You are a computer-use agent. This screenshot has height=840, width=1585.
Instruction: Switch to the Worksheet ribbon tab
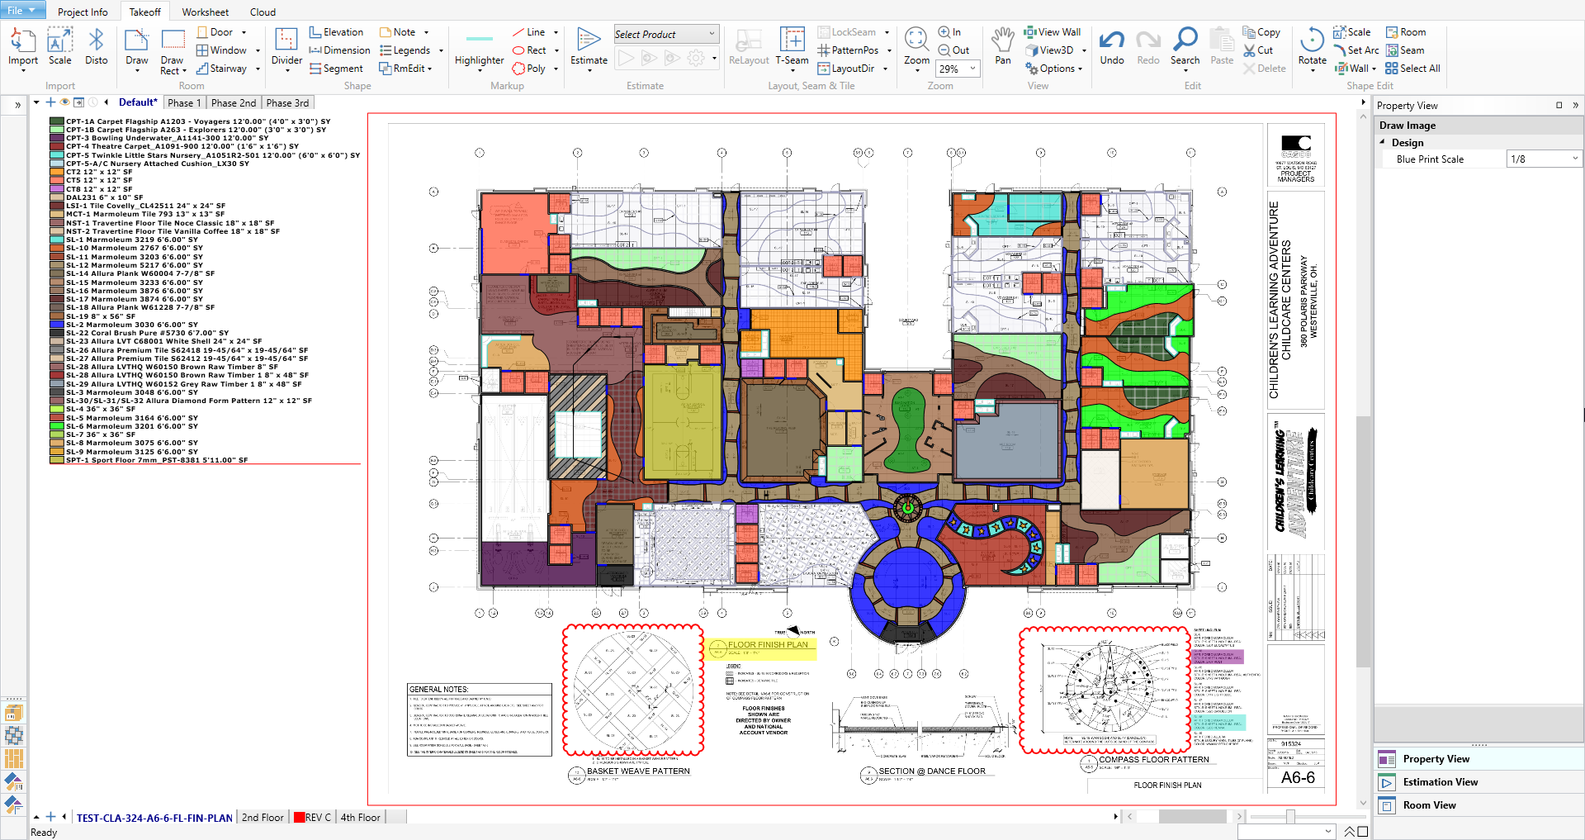[204, 12]
